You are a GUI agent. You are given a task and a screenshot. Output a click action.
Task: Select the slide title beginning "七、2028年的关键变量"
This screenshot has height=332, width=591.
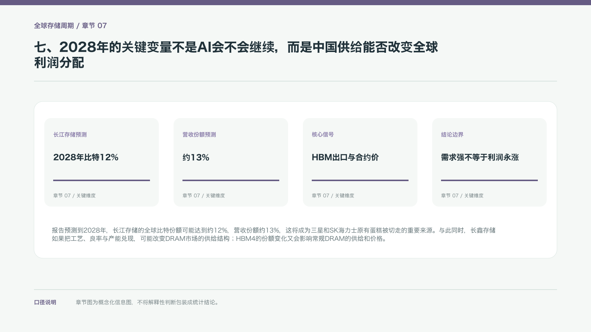point(236,55)
